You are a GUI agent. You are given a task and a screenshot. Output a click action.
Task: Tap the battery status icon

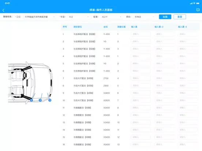coord(198,3)
